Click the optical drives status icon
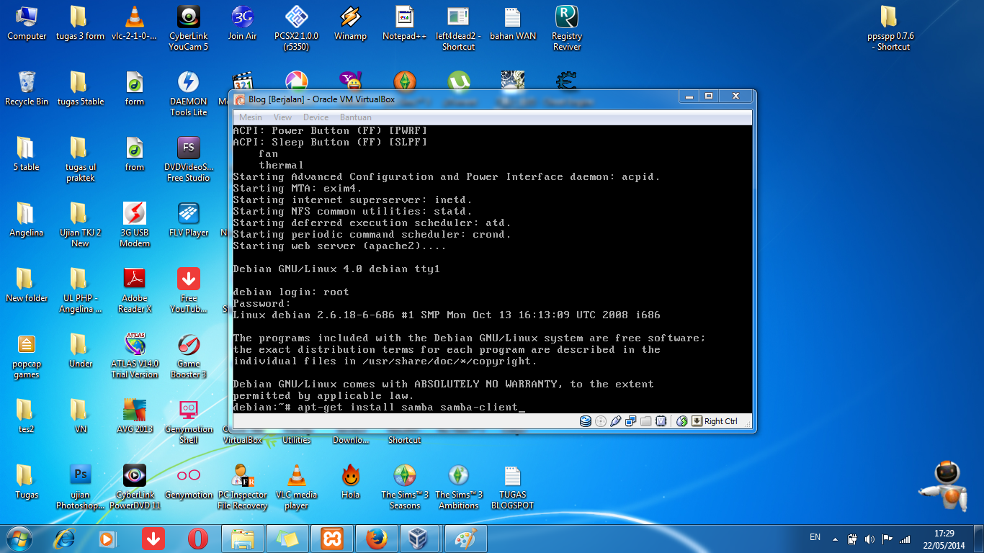Viewport: 984px width, 553px height. pos(601,421)
